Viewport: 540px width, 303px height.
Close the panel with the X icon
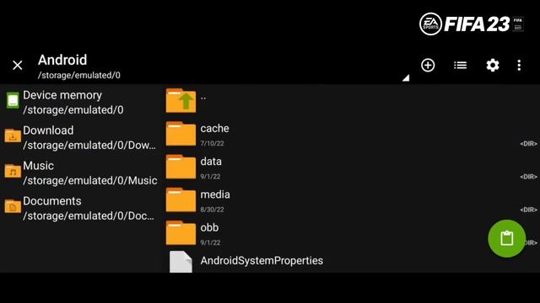pyautogui.click(x=18, y=66)
